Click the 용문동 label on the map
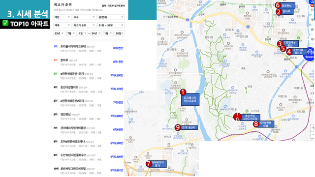 tap(293, 58)
